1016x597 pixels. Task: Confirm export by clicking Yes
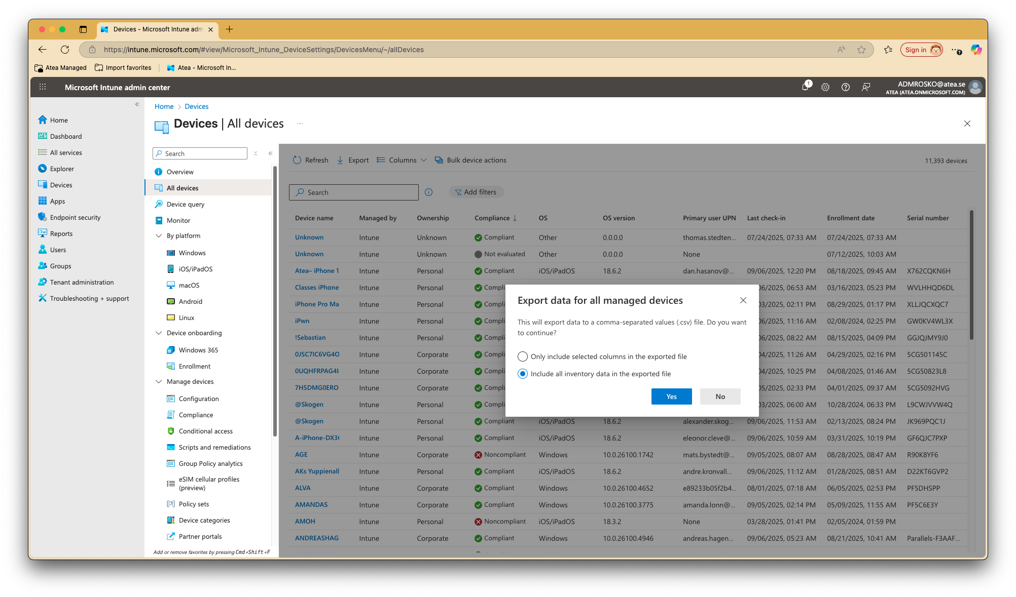point(671,396)
